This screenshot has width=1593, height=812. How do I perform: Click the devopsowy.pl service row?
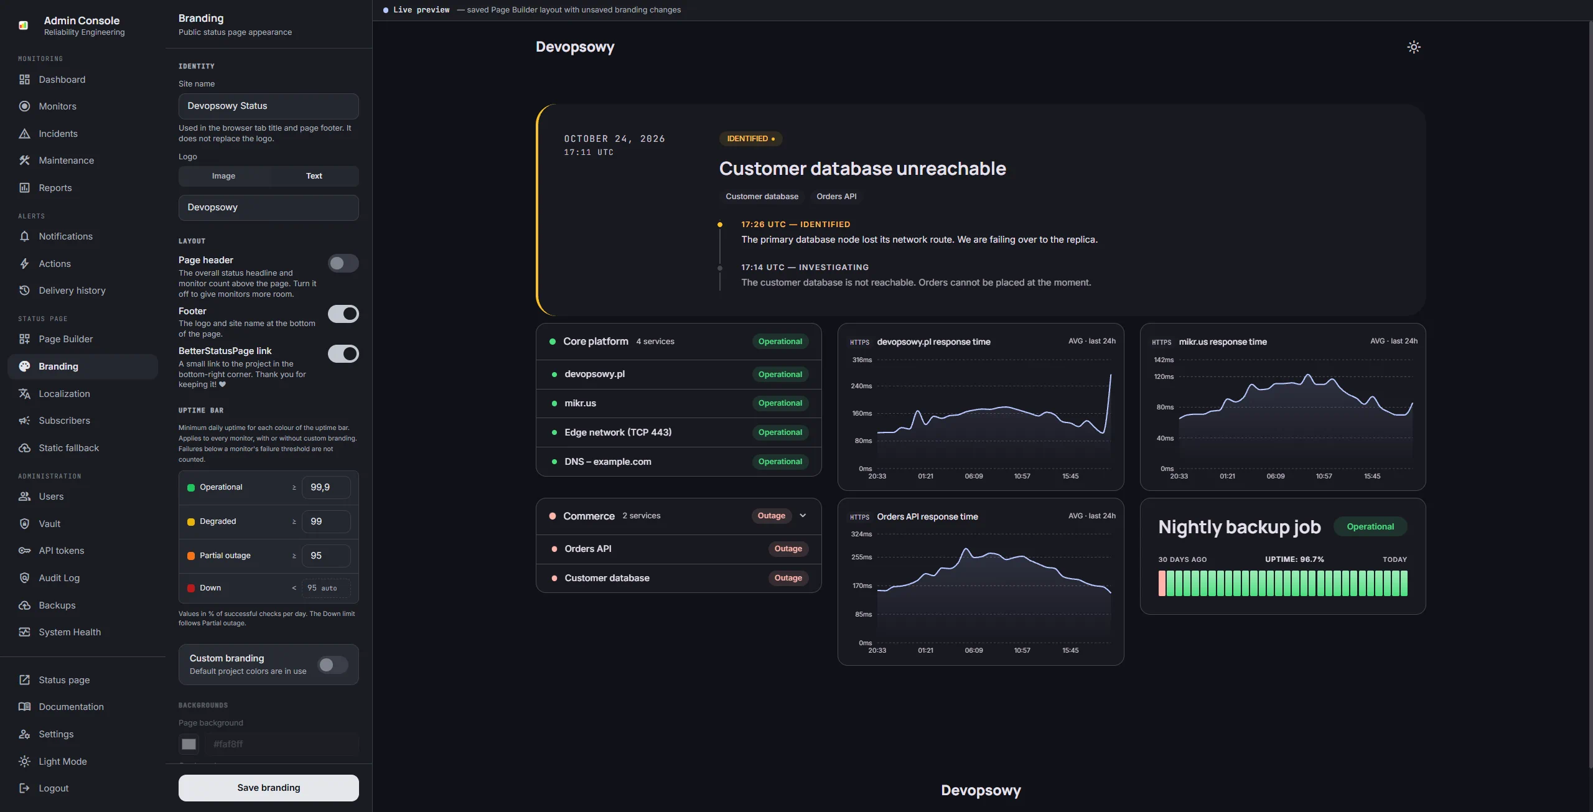[x=678, y=375]
